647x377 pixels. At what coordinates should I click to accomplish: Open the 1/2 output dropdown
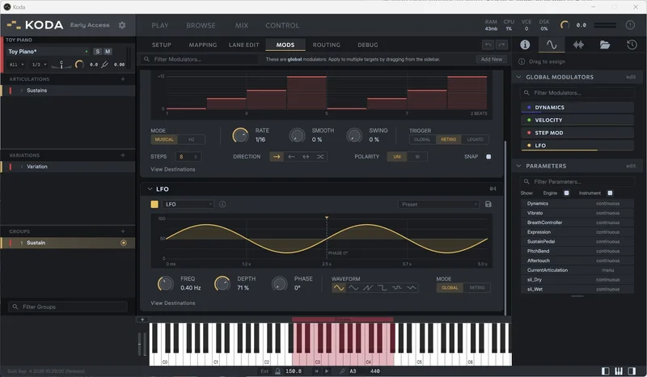[x=39, y=65]
